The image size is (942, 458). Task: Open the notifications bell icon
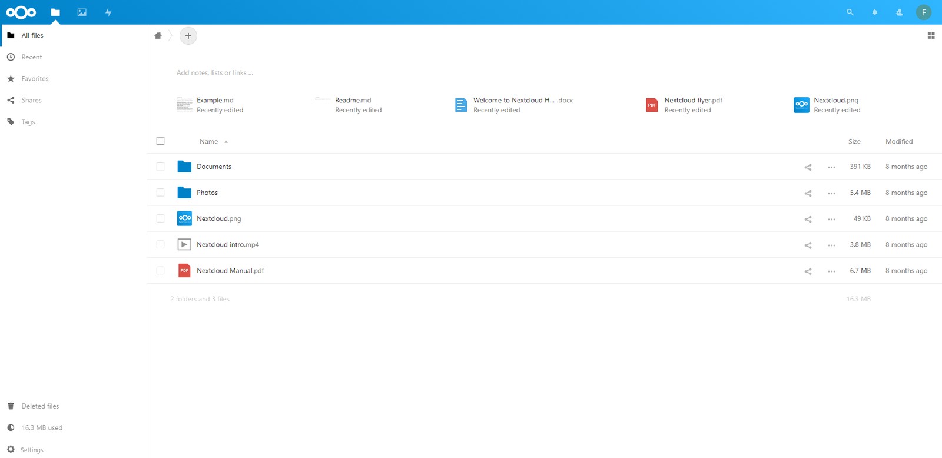[x=875, y=12]
